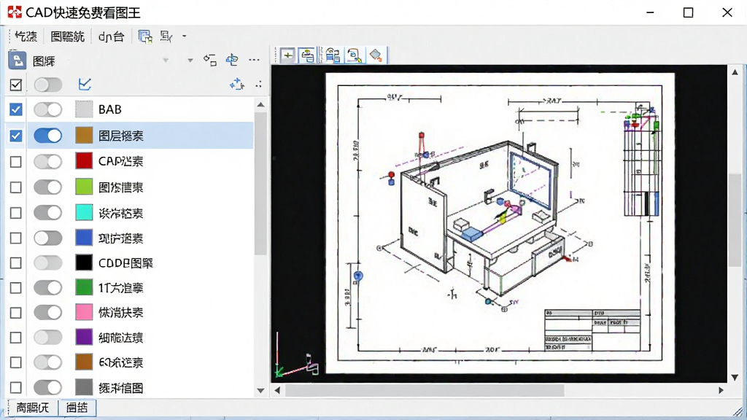
Task: Select the layer name starting with CDDE
Action: tap(125, 262)
